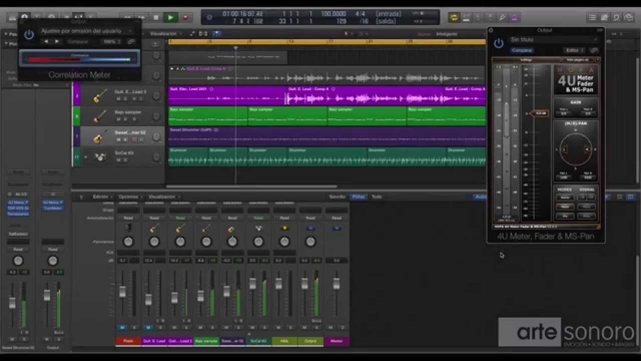Viewport: 641px width, 361px height.
Task: Click the link icon in Correlation Meter window
Action: [x=131, y=42]
